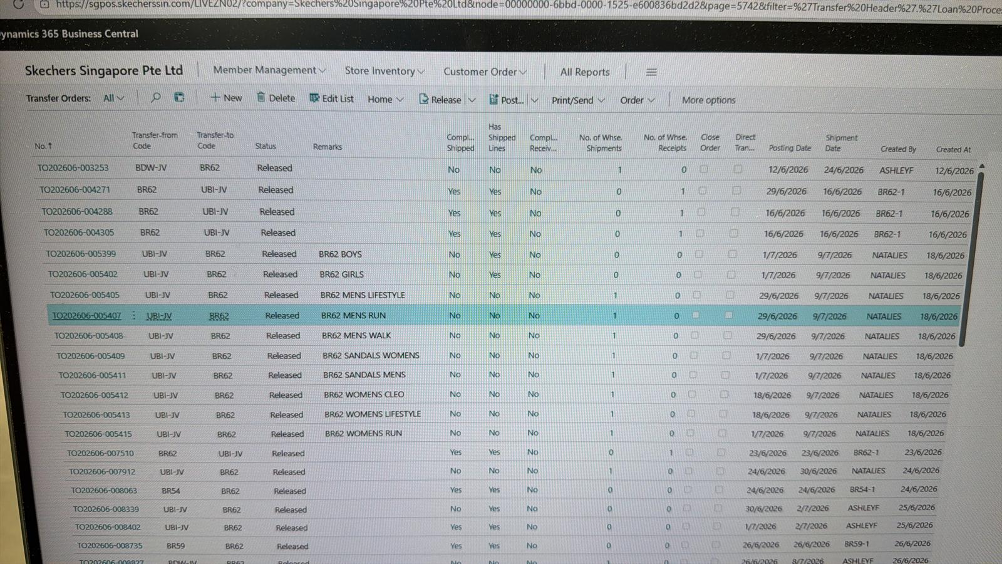Enable Close Order on BR62 BOYS row

pos(699,254)
